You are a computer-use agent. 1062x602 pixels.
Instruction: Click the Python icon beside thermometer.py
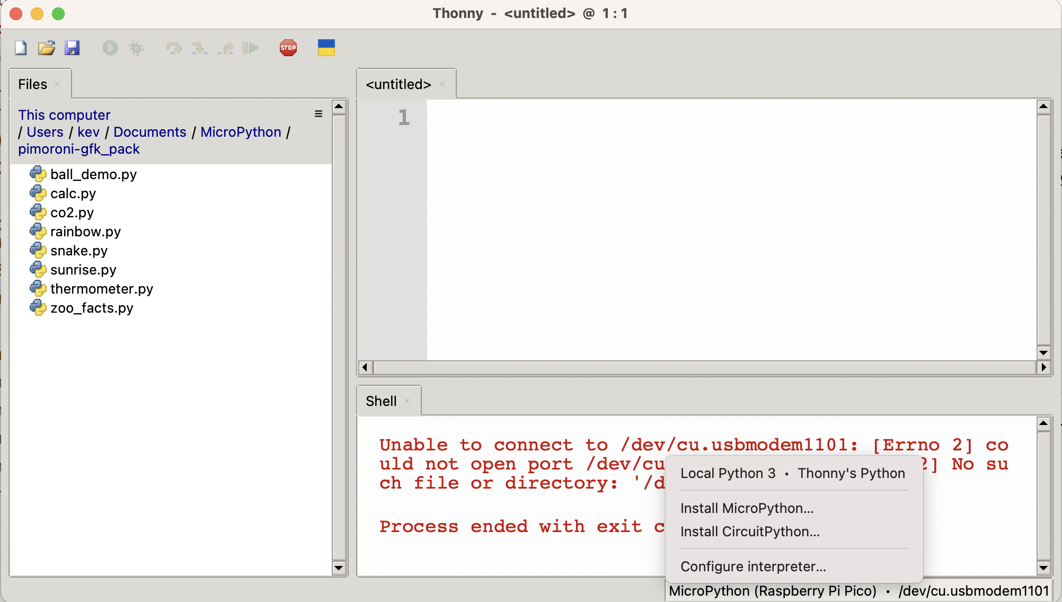click(x=38, y=288)
